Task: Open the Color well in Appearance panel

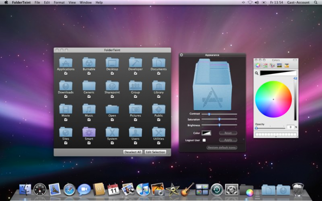Action: point(207,133)
